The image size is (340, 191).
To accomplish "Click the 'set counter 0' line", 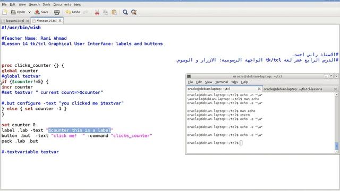I will [x=19, y=125].
